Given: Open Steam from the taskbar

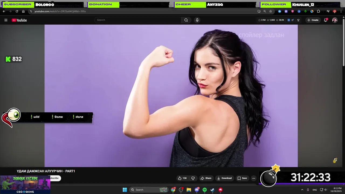Looking at the screenshot, I should (212, 190).
